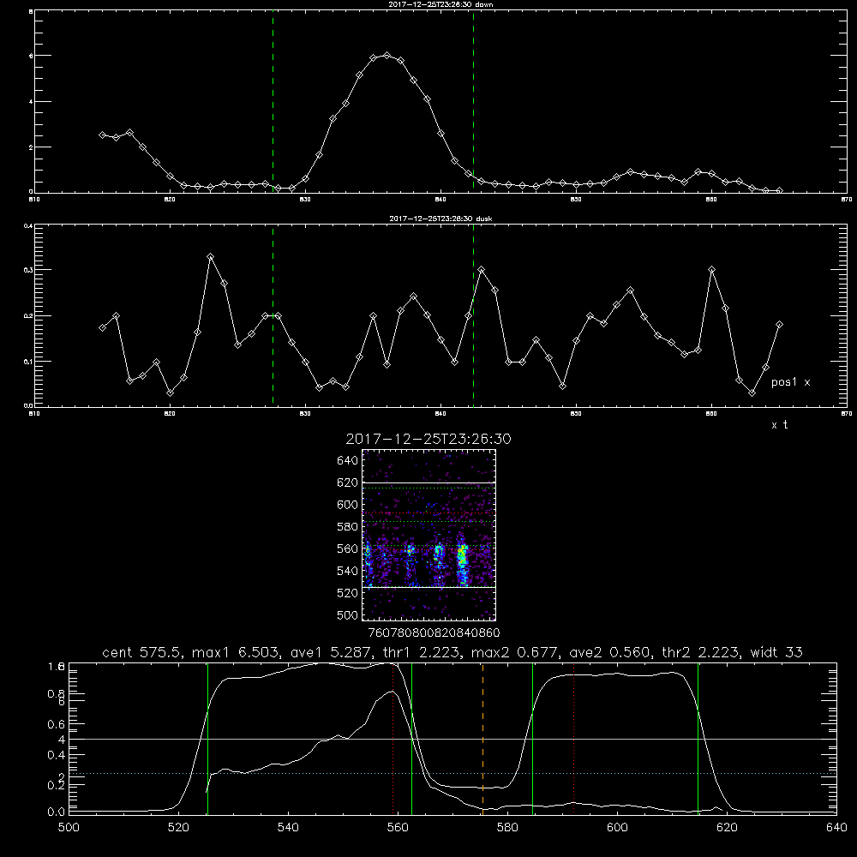Click the right green dashed line in dusk plot
857x857 pixels.
coord(473,316)
